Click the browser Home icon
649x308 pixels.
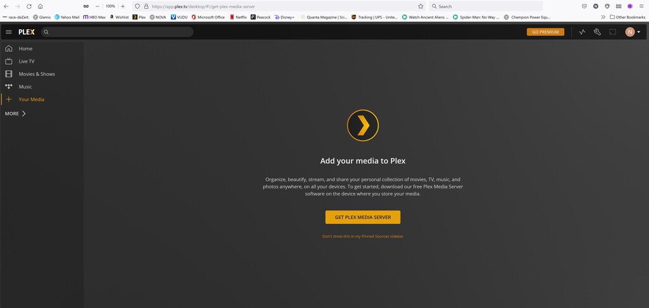point(40,6)
